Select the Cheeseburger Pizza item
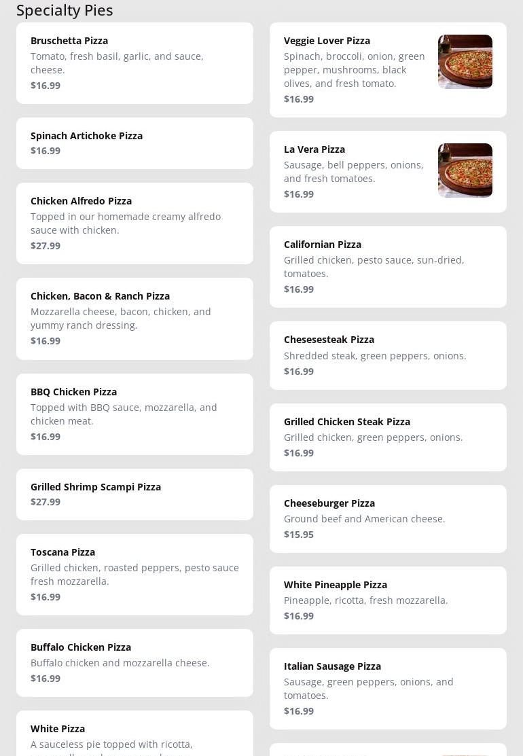The height and width of the screenshot is (756, 523). (388, 519)
